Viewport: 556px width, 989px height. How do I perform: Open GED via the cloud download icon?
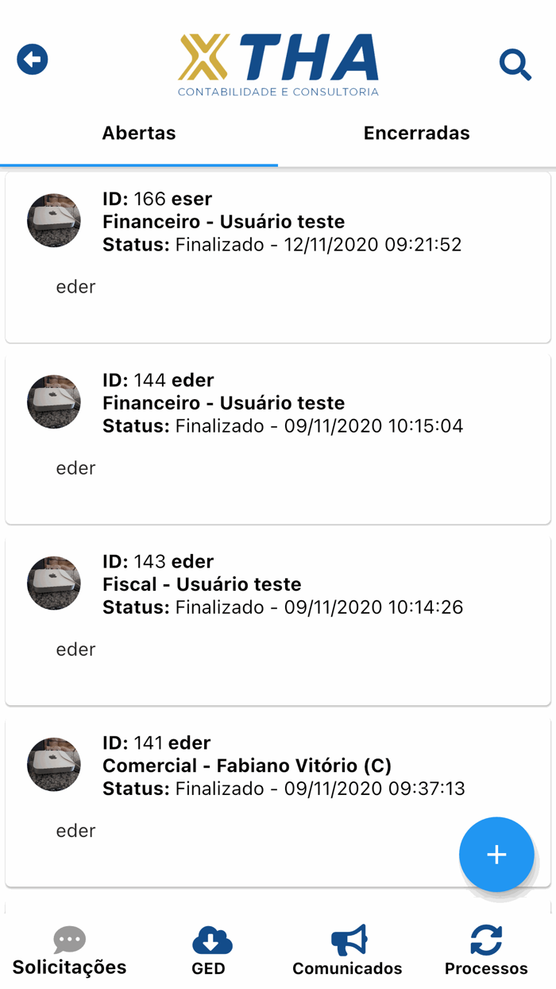pyautogui.click(x=209, y=939)
